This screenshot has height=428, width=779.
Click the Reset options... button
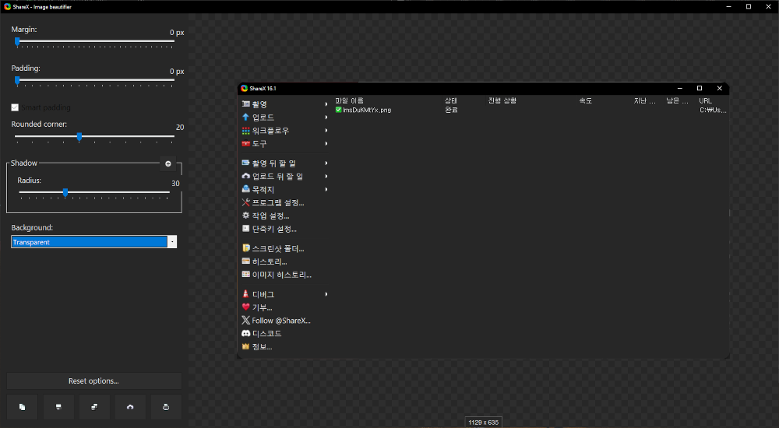point(94,381)
